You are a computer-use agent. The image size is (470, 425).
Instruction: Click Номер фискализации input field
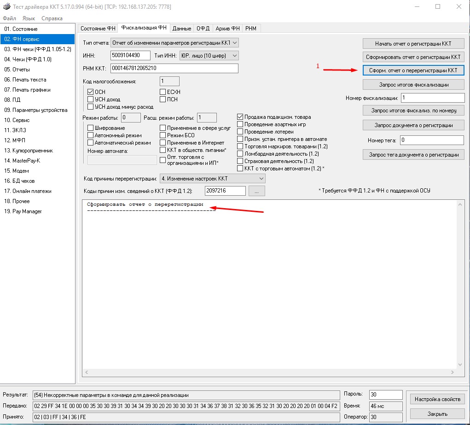click(x=433, y=98)
